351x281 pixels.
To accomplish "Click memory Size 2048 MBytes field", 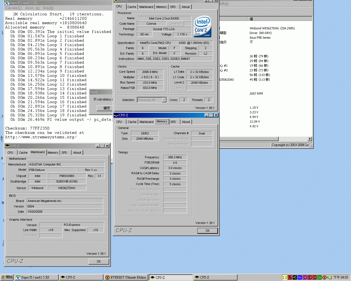I will coord(145,139).
